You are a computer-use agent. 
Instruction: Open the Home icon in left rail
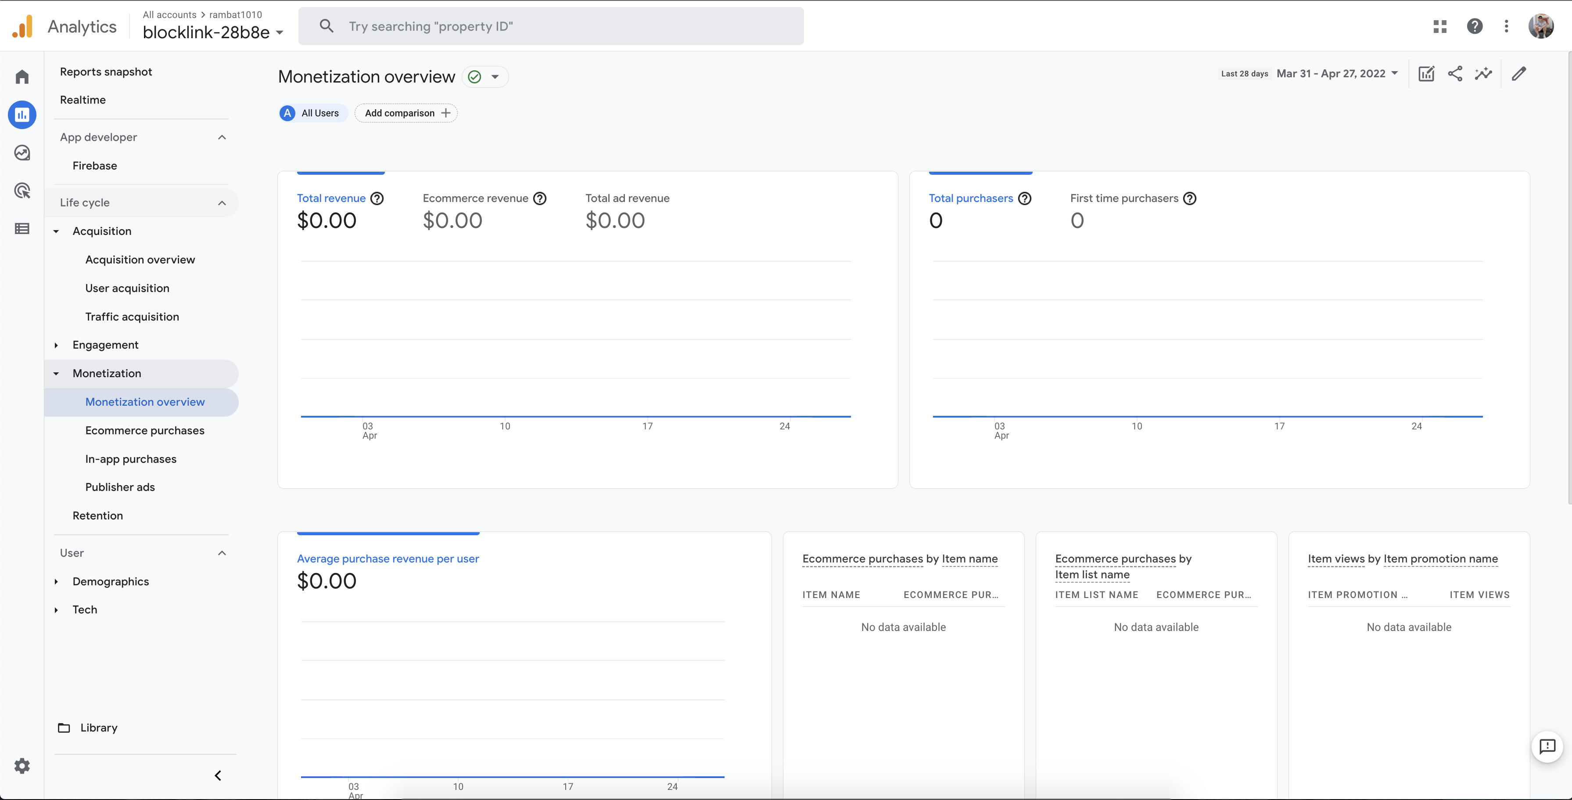22,76
